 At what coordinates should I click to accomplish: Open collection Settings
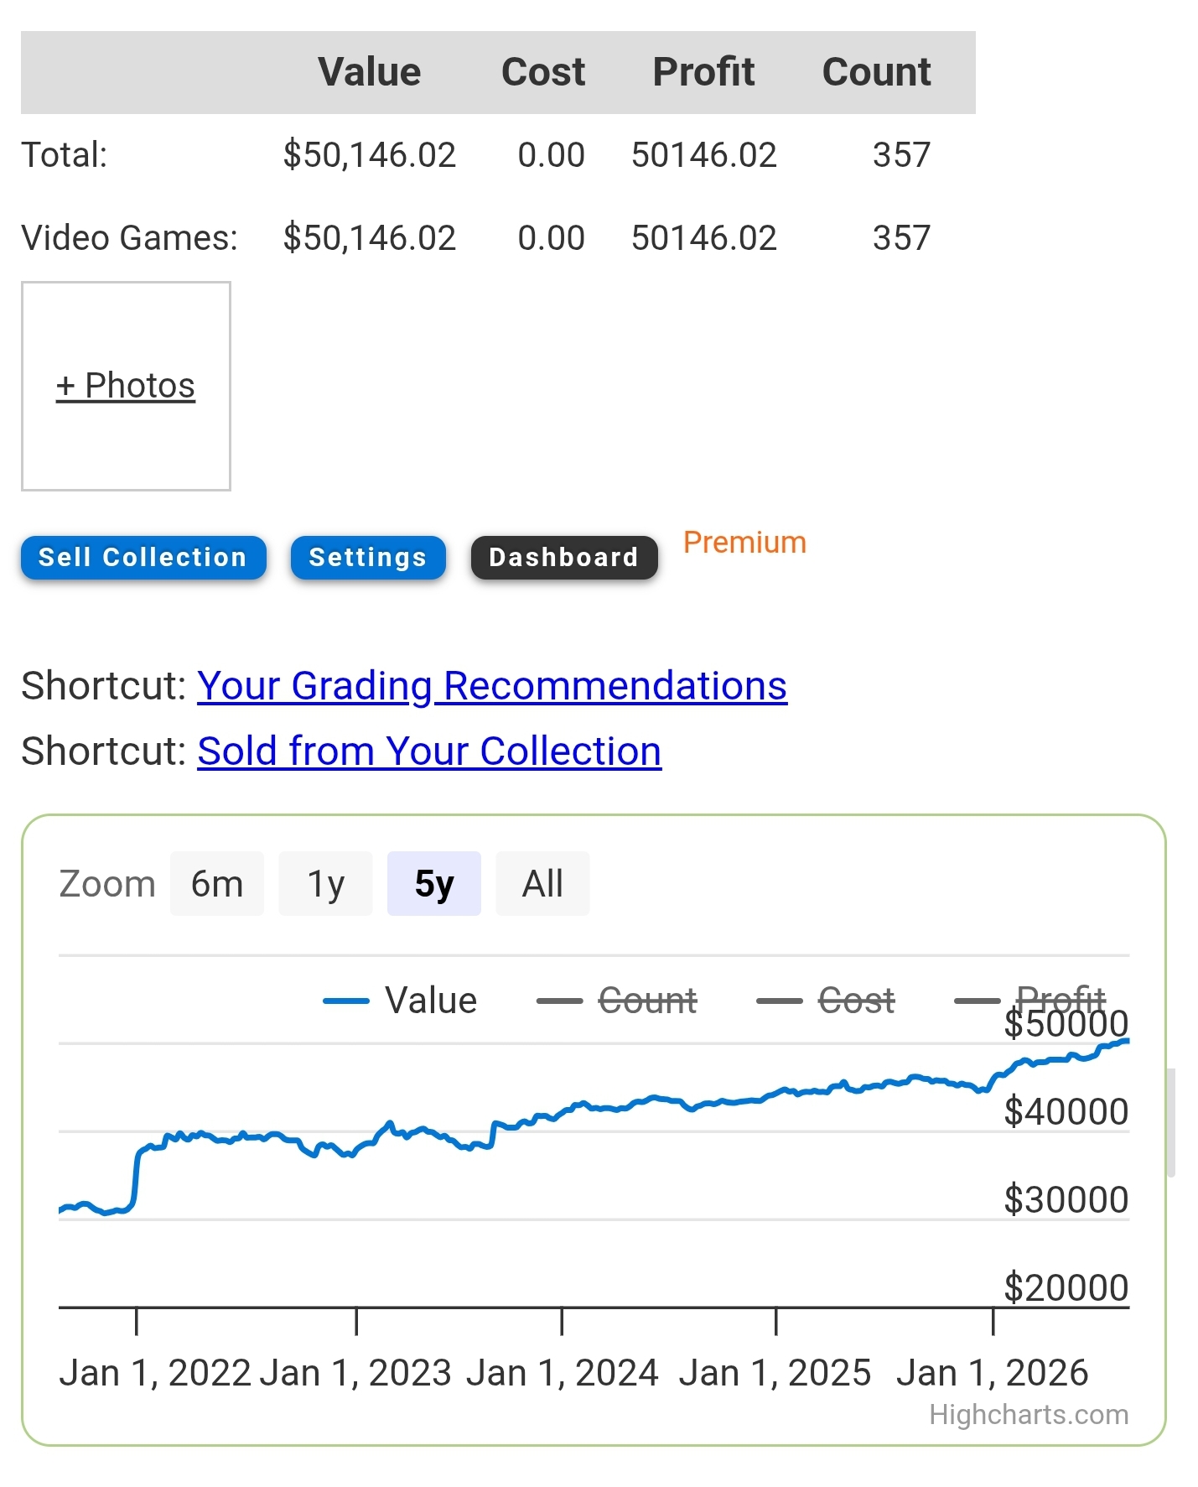click(x=368, y=558)
